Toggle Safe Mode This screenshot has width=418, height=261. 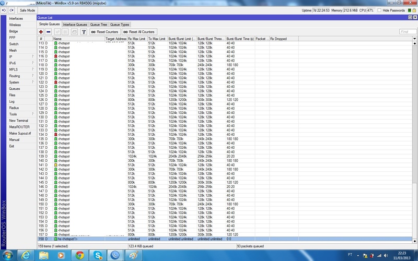28,10
